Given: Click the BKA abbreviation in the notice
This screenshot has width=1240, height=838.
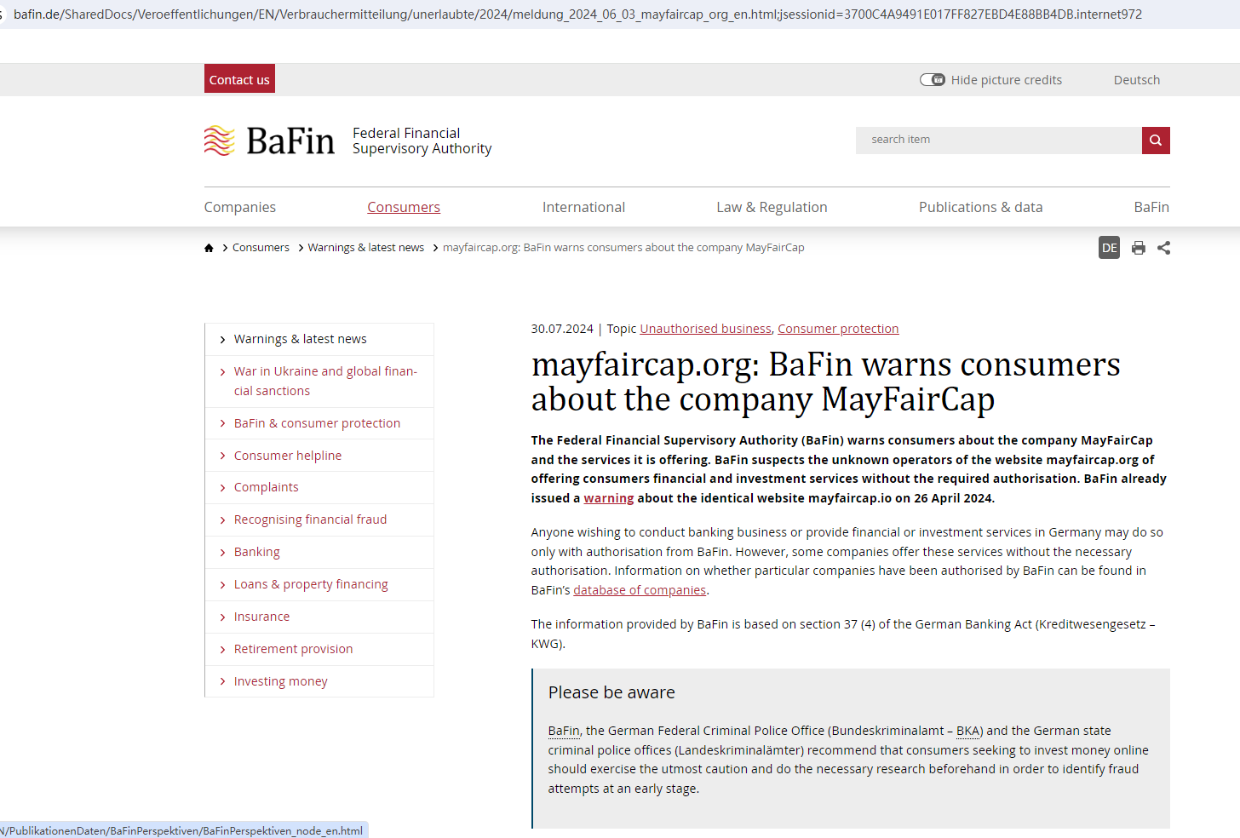Looking at the screenshot, I should 967,731.
